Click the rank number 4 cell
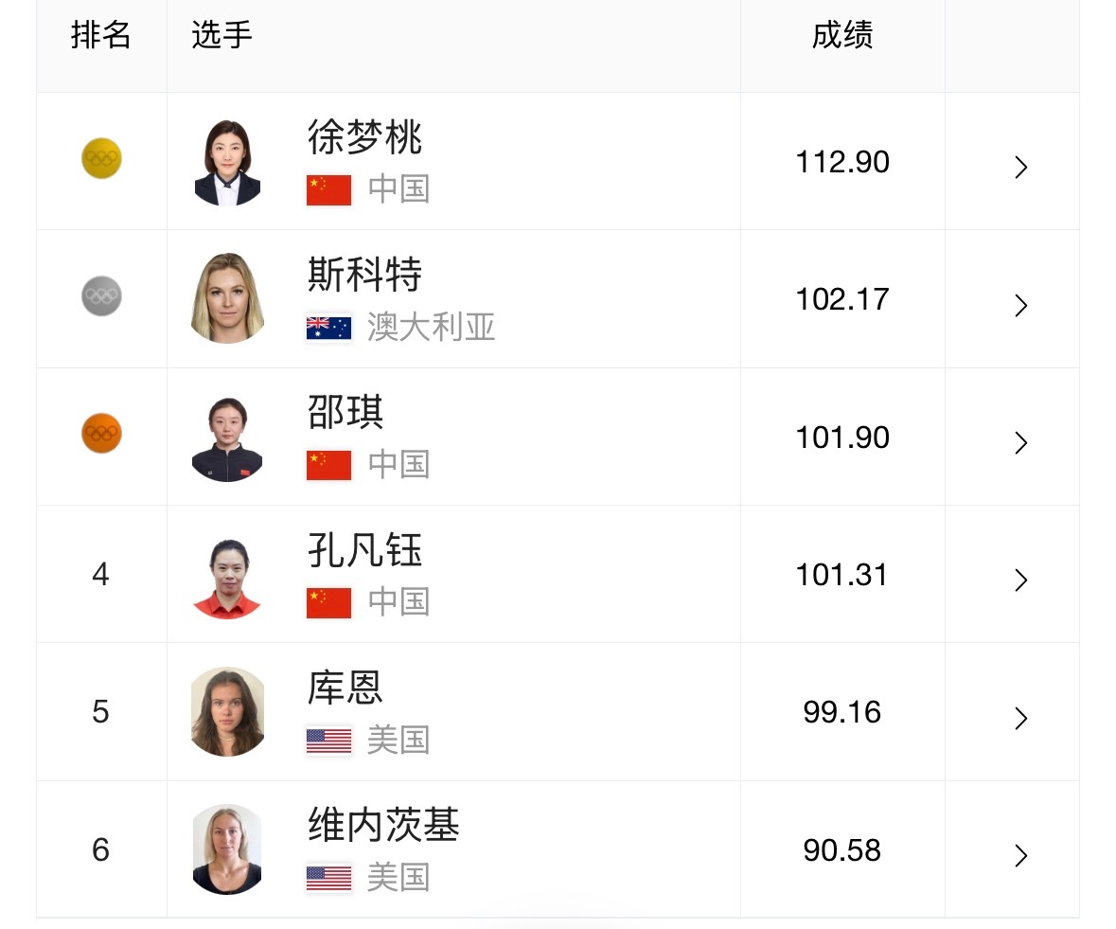This screenshot has height=929, width=1116. click(x=101, y=574)
